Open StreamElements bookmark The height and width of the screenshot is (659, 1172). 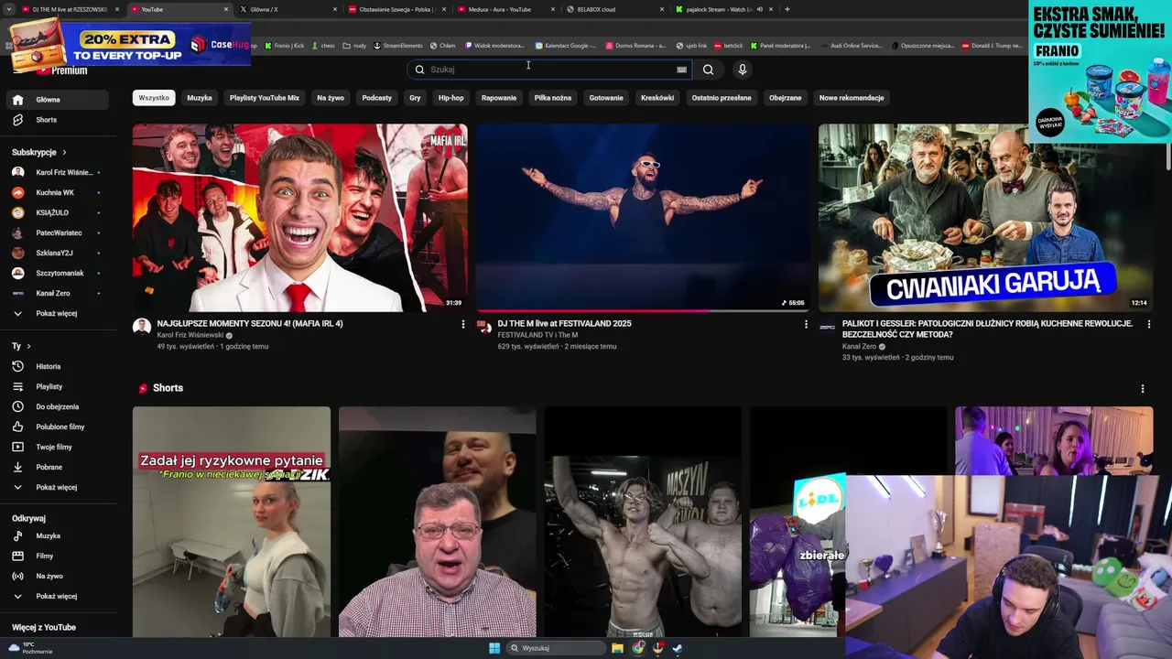pos(398,45)
